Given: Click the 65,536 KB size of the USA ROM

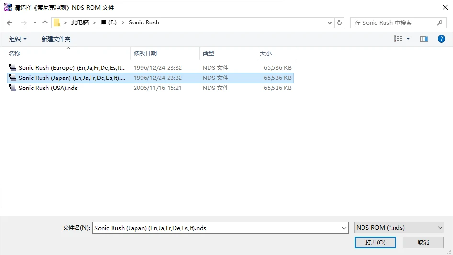Looking at the screenshot, I should (x=277, y=88).
